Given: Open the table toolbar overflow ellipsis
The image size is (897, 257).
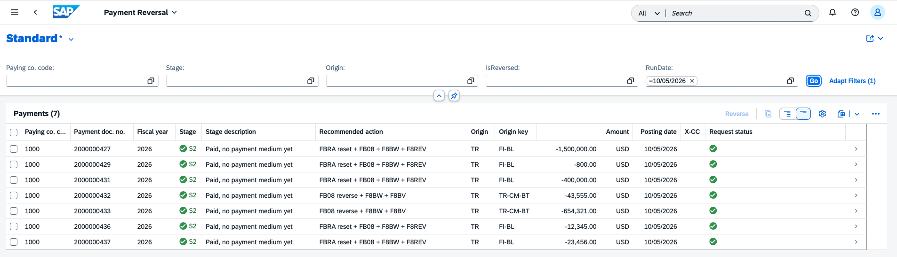Looking at the screenshot, I should 876,114.
